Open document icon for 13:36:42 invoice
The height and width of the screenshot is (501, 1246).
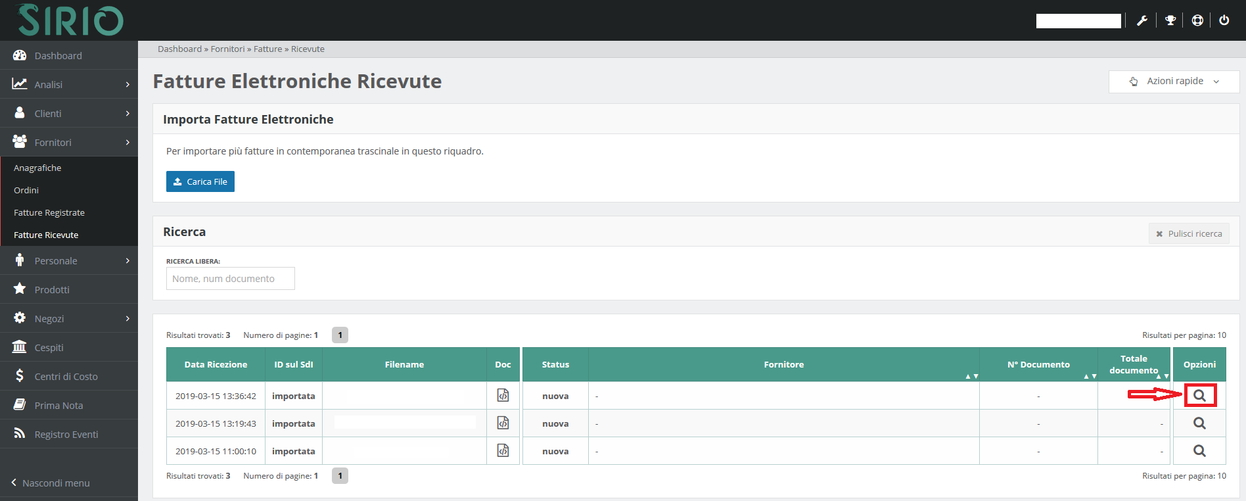coord(503,395)
